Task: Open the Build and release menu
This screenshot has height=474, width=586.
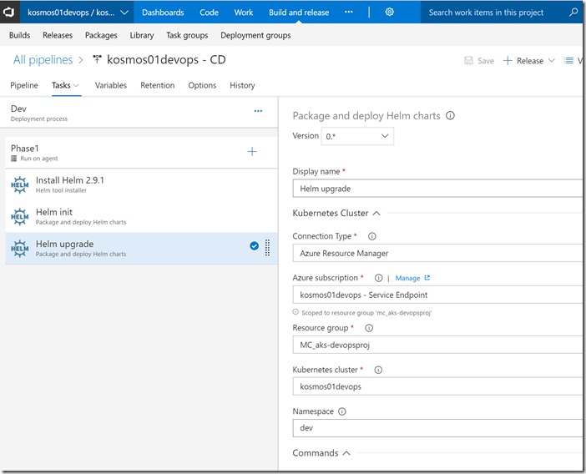Action: 299,13
